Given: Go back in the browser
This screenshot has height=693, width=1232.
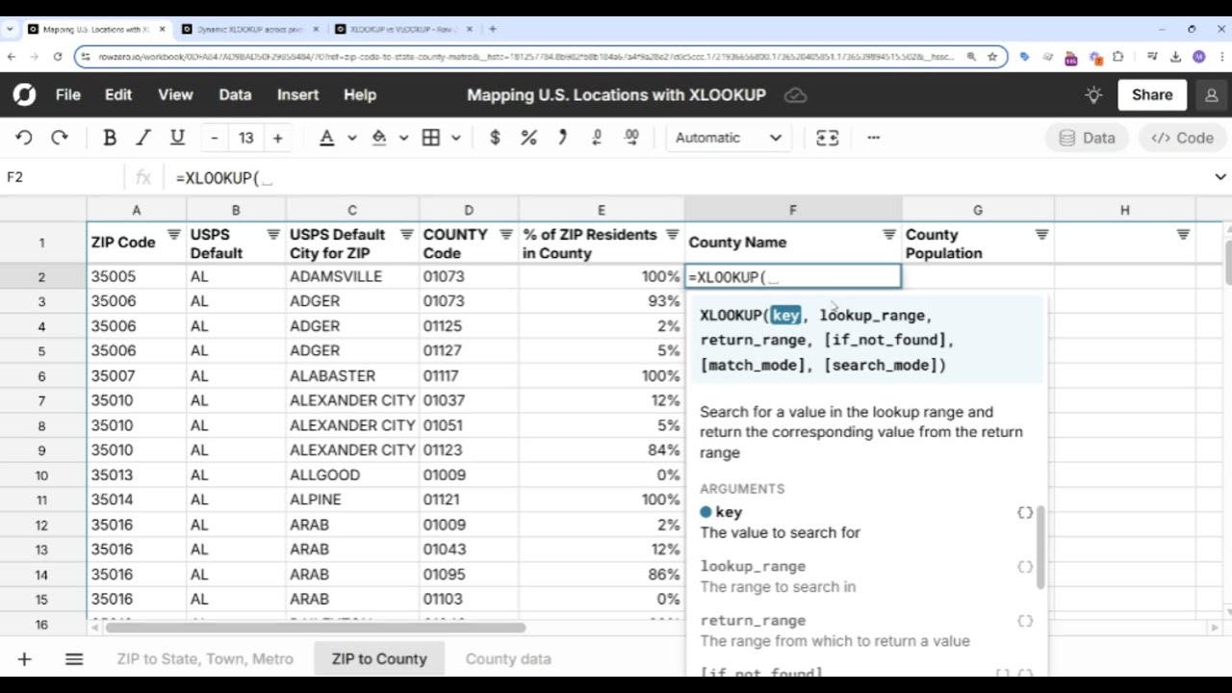Looking at the screenshot, I should tap(12, 57).
